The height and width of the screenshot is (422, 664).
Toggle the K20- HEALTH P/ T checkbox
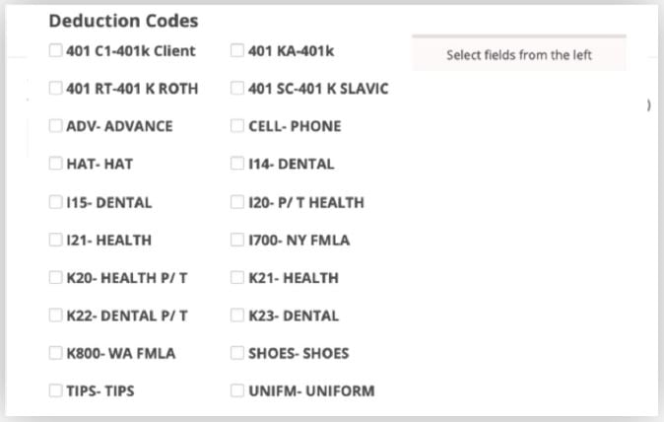click(56, 278)
